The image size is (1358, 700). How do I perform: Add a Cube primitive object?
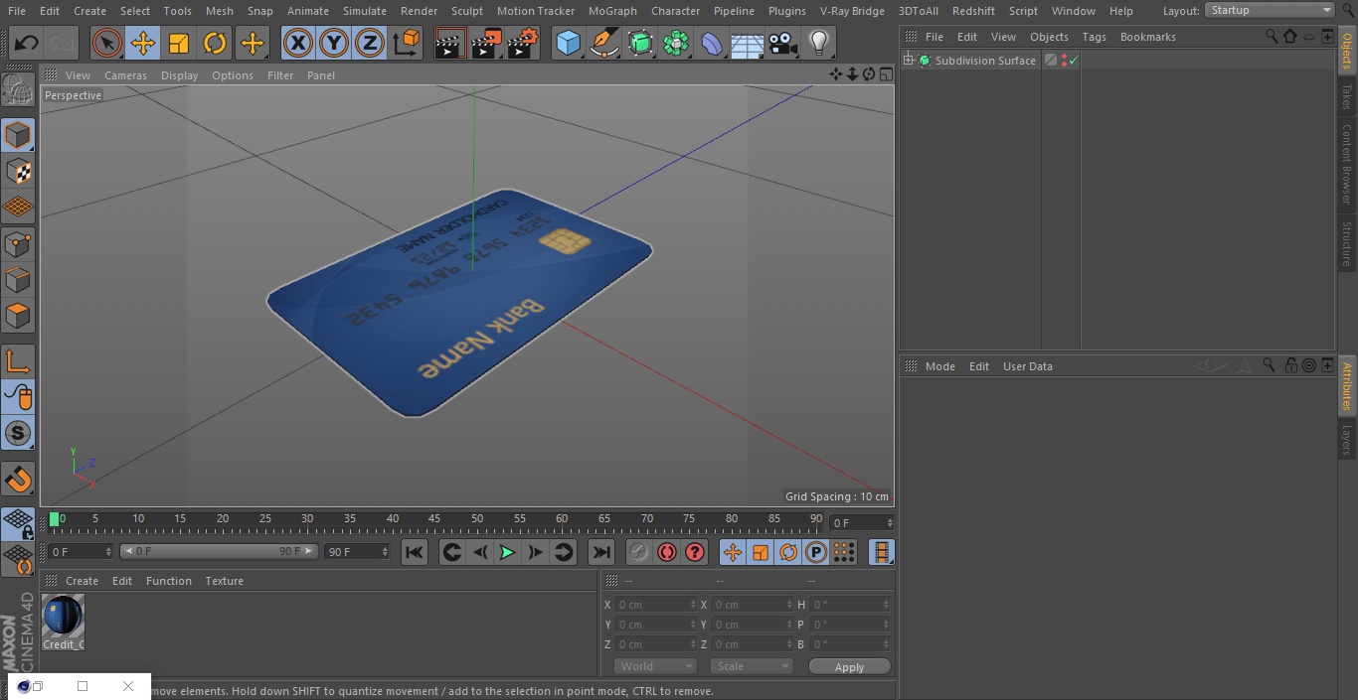point(568,43)
